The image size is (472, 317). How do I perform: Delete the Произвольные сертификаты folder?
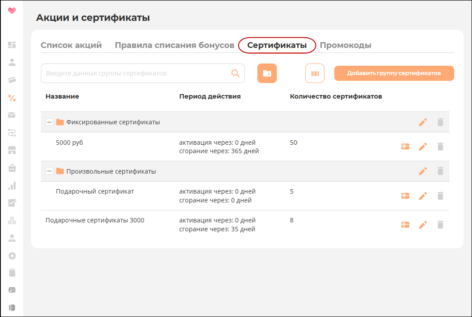pos(440,171)
